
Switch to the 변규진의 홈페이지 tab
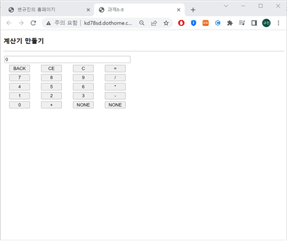point(47,10)
